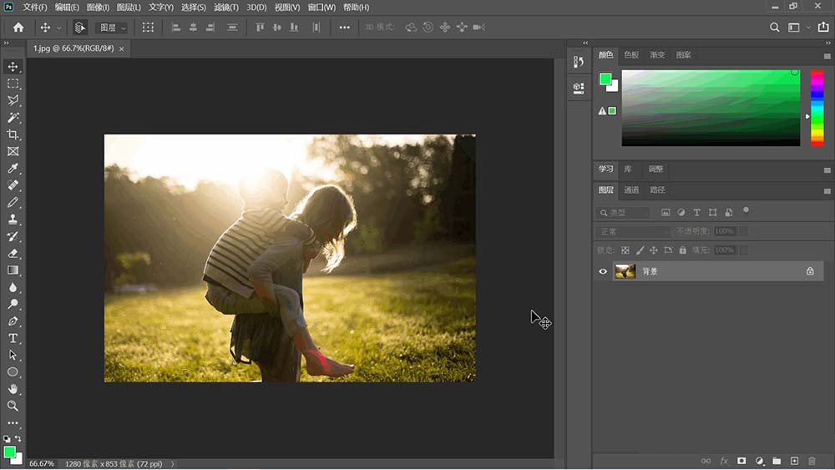The width and height of the screenshot is (835, 470).
Task: Open the 图层 auto-select dropdown
Action: point(113,28)
